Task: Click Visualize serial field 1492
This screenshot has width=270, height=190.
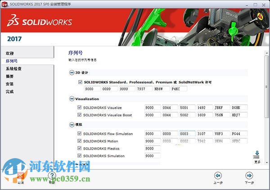Action: pyautogui.click(x=205, y=108)
